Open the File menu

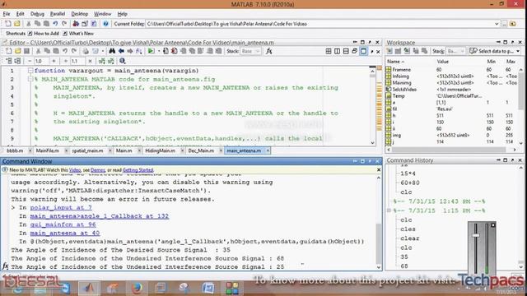point(7,14)
